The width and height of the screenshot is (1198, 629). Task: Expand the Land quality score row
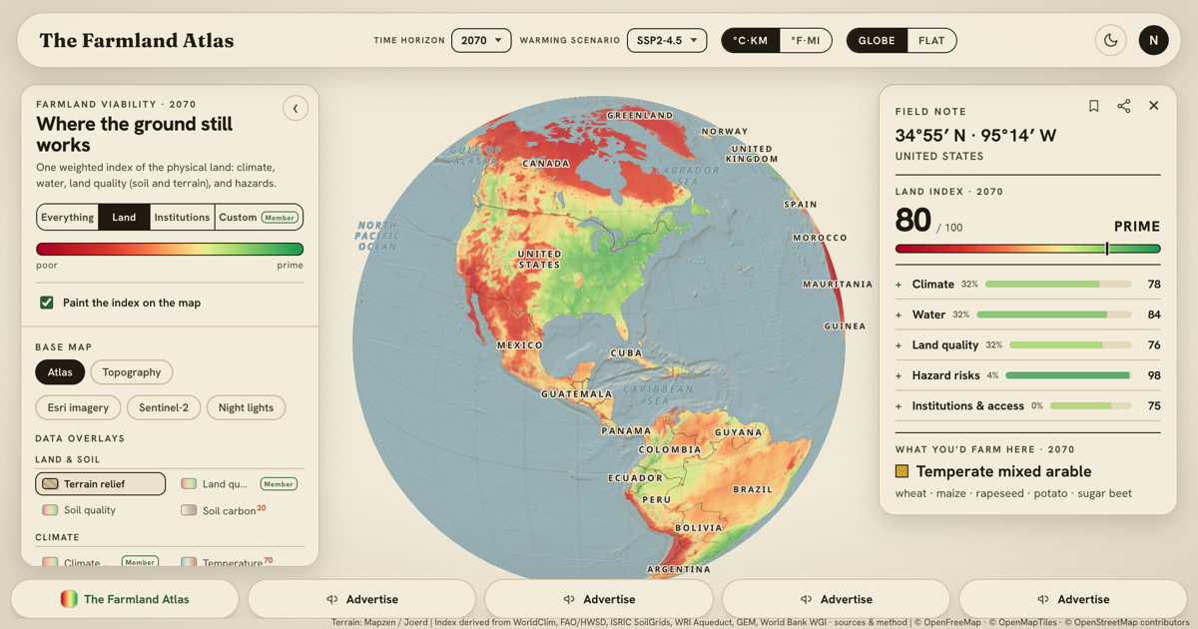point(1027,345)
